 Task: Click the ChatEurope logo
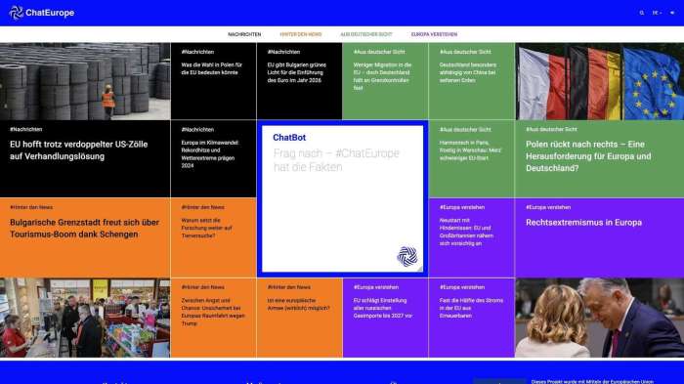click(x=41, y=13)
